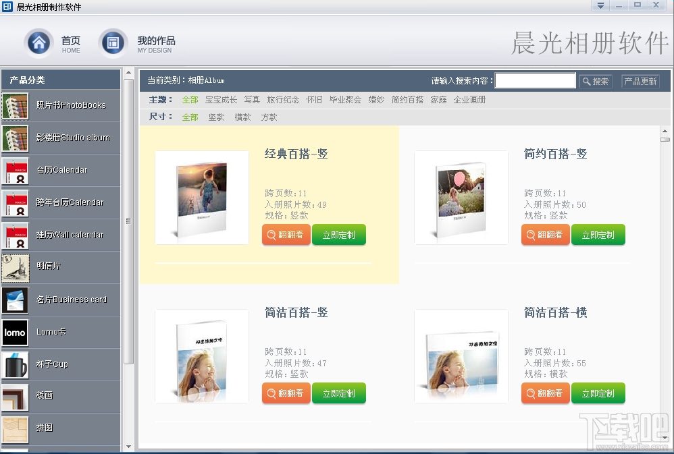Click the app logo in the title bar

pyautogui.click(x=7, y=7)
